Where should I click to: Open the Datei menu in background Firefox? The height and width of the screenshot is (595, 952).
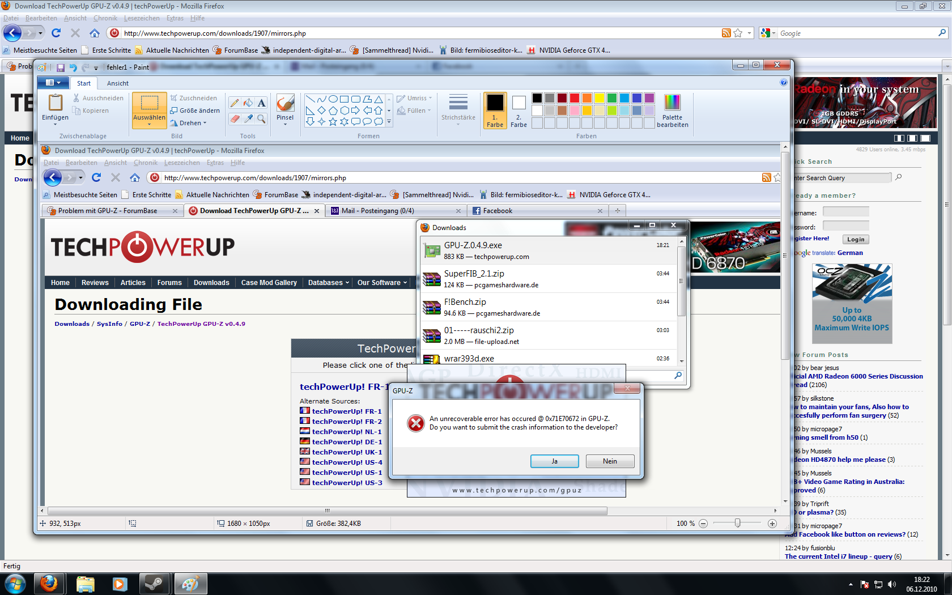coord(11,18)
